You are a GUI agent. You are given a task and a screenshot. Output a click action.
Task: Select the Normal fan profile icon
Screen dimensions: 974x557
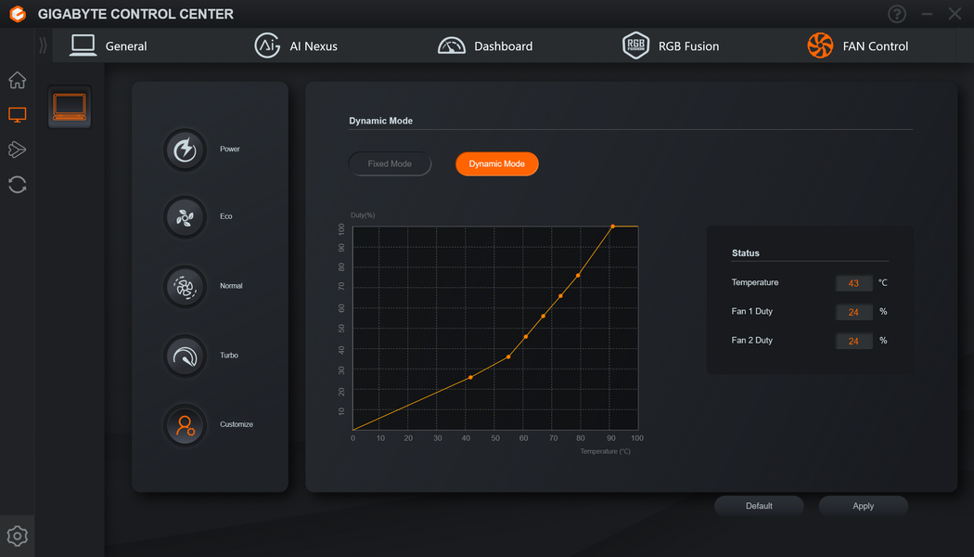pyautogui.click(x=185, y=287)
